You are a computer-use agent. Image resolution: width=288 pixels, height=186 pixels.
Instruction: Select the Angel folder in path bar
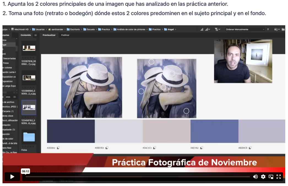pyautogui.click(x=169, y=29)
